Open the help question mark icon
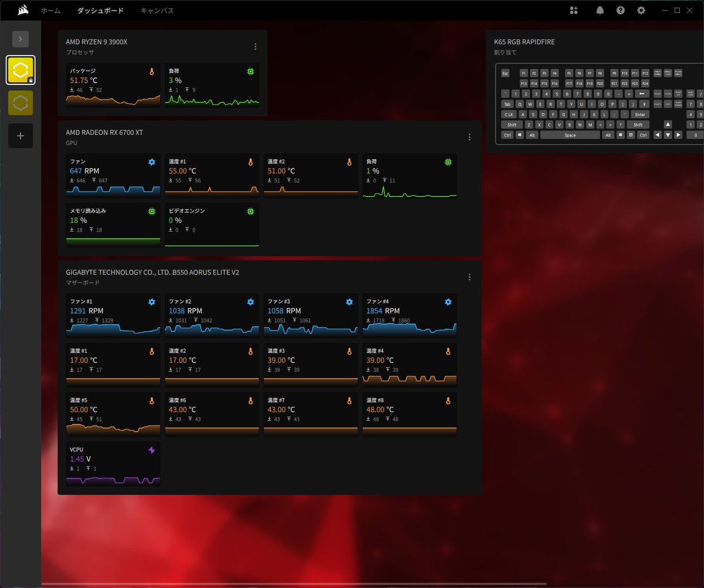Viewport: 704px width, 588px height. (620, 11)
